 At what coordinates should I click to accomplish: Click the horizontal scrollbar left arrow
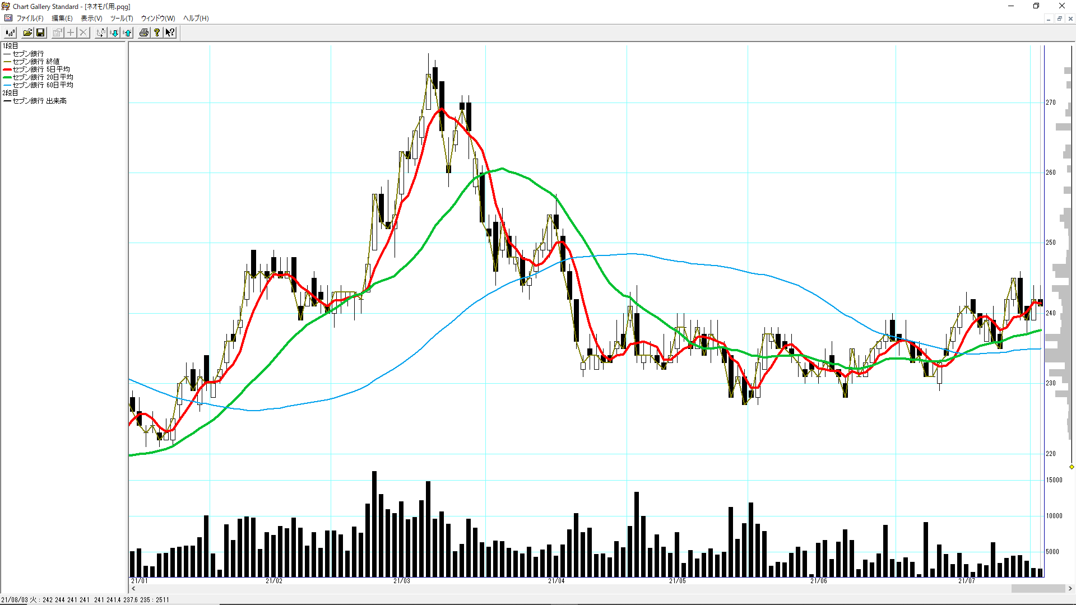(133, 588)
